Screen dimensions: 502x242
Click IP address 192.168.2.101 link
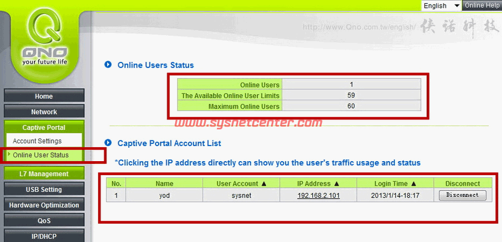318,196
